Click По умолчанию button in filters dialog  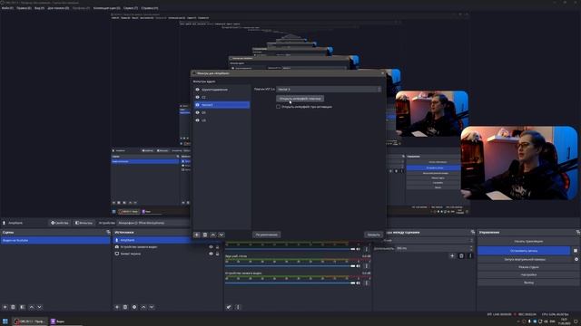pyautogui.click(x=266, y=235)
